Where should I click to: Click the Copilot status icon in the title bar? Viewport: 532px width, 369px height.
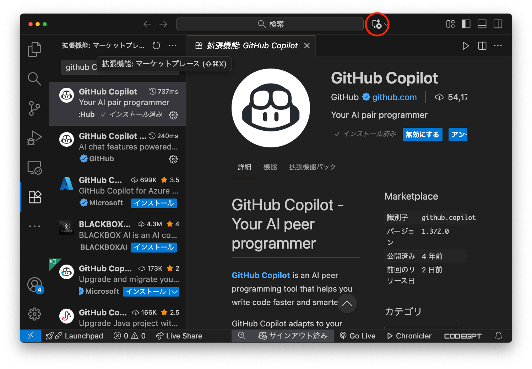tap(376, 24)
